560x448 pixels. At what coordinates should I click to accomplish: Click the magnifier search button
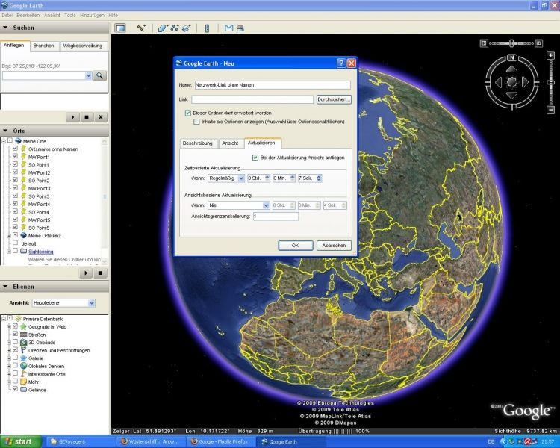(x=99, y=75)
